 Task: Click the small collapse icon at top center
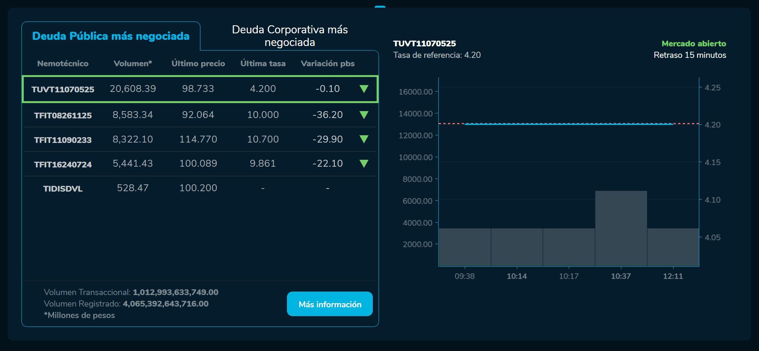(x=380, y=6)
